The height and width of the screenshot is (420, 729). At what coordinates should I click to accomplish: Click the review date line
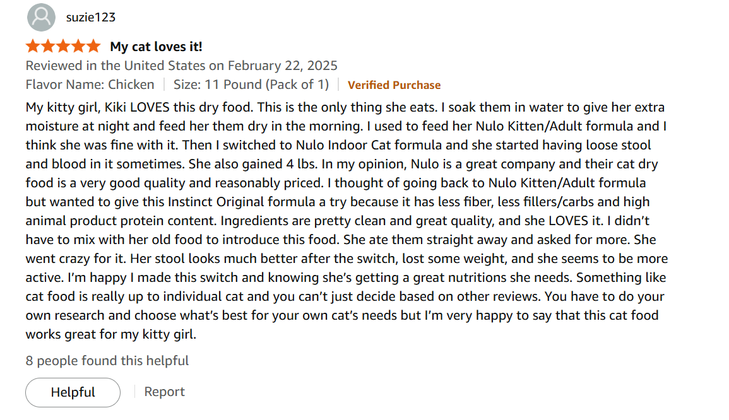point(181,65)
